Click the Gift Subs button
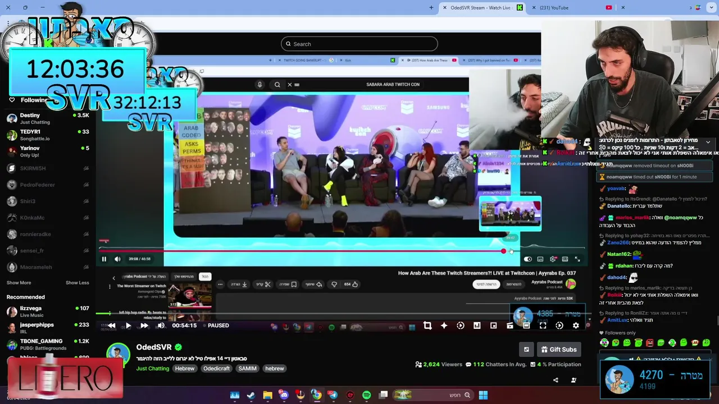The width and height of the screenshot is (719, 404). [x=558, y=350]
